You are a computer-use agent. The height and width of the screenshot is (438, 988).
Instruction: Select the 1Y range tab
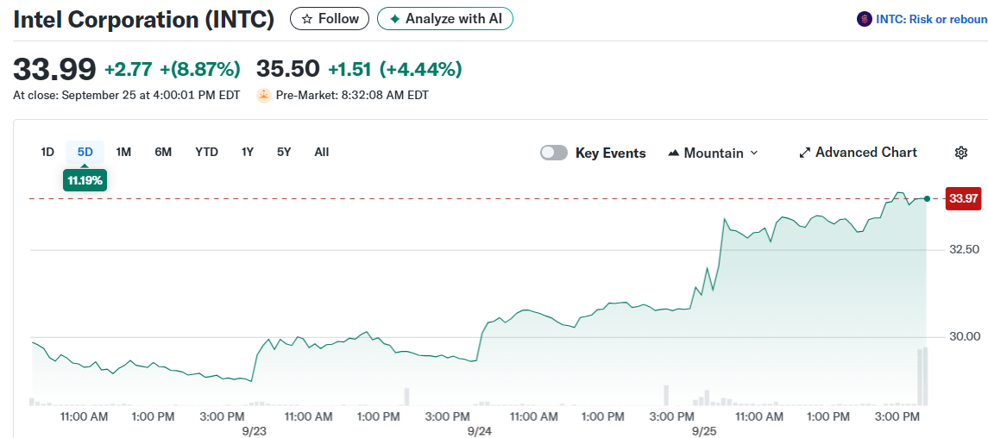pyautogui.click(x=248, y=153)
